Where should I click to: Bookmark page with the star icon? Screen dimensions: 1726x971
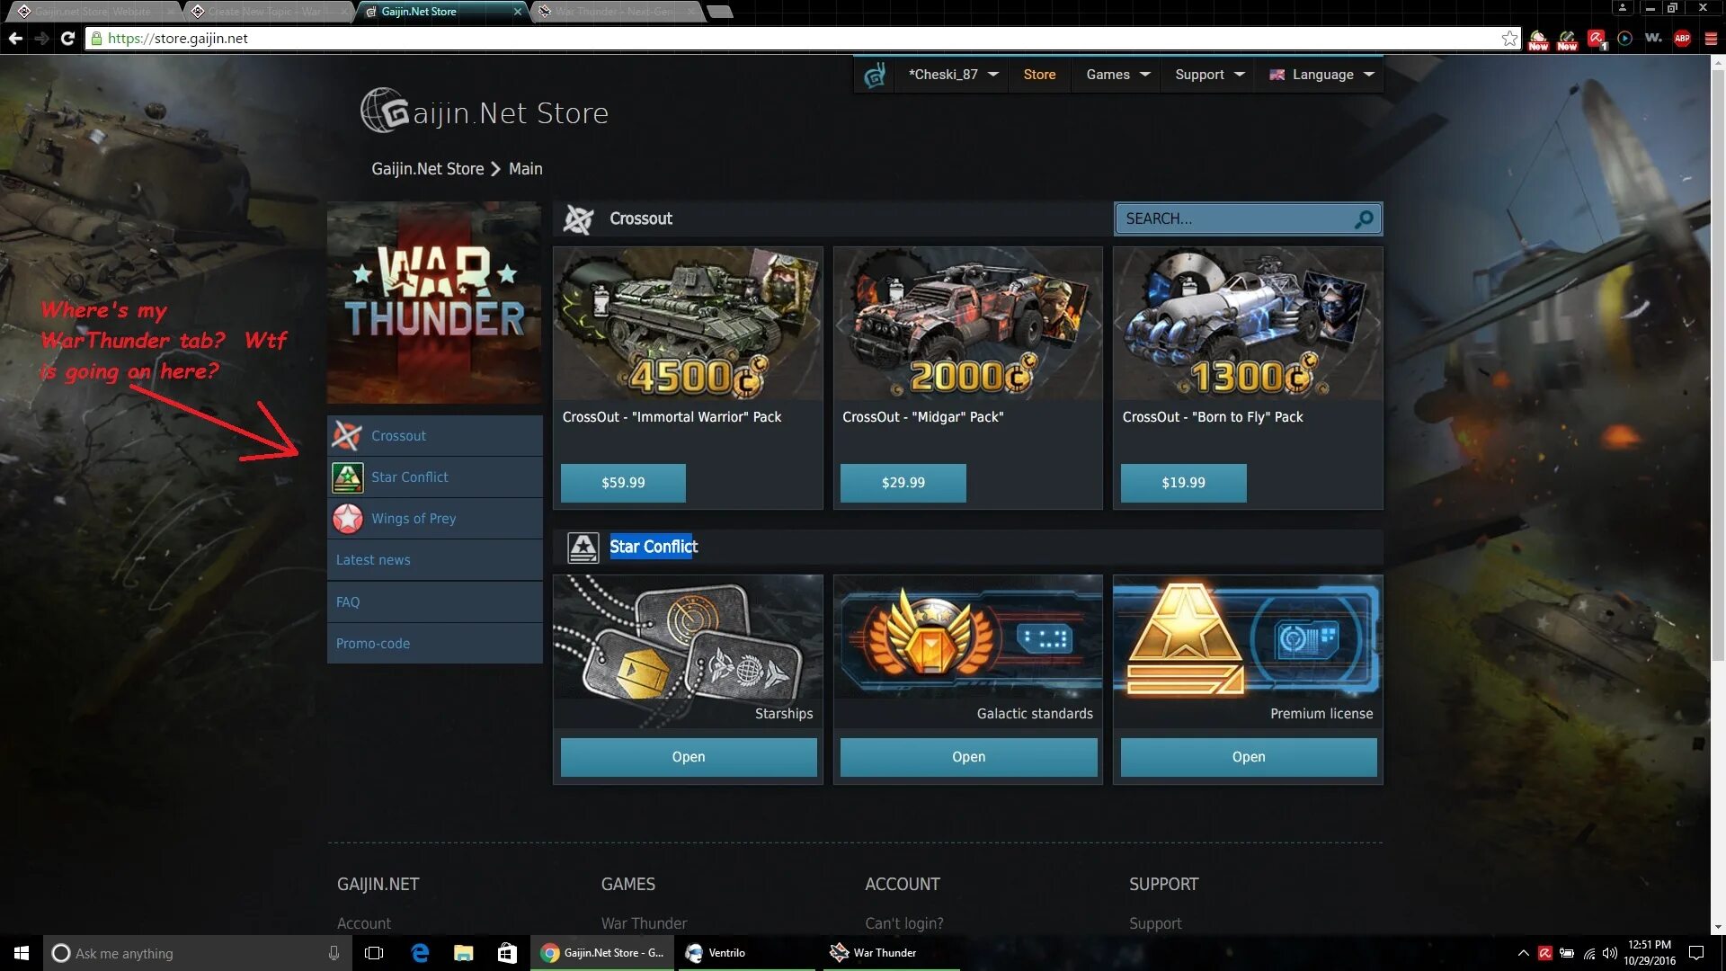coord(1509,38)
